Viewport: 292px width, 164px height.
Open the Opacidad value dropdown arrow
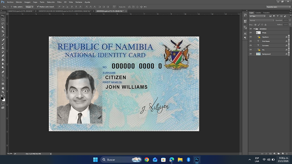click(x=290, y=20)
